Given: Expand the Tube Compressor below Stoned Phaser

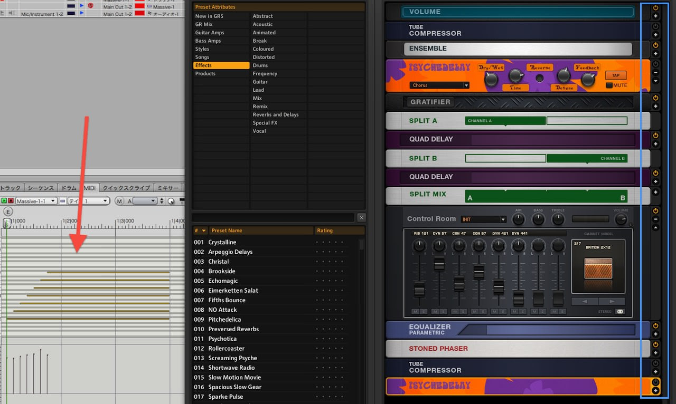Looking at the screenshot, I should pyautogui.click(x=655, y=372).
